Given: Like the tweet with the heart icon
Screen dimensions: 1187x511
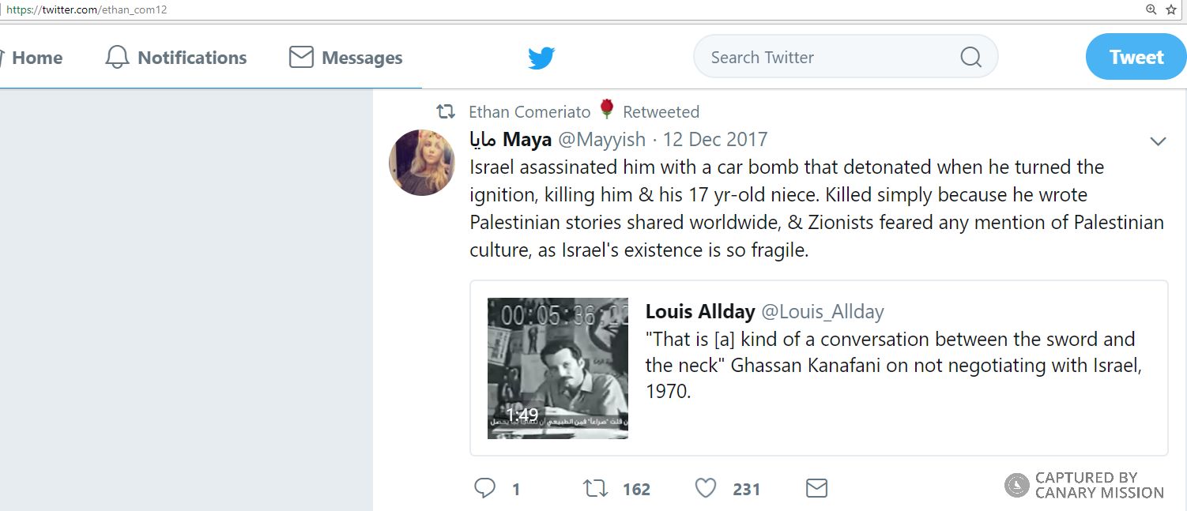Looking at the screenshot, I should tap(706, 488).
